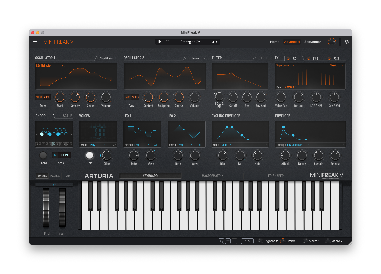
Task: Open wheels settings wrench above pitch wheel
Action: pos(54,184)
